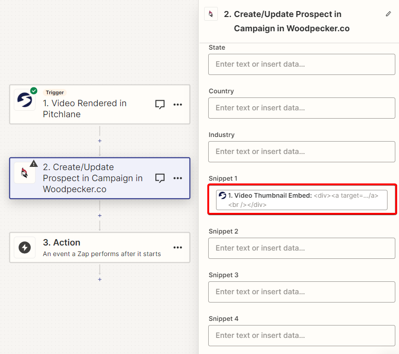399x354 pixels.
Task: Click the Country input field
Action: coord(302,108)
